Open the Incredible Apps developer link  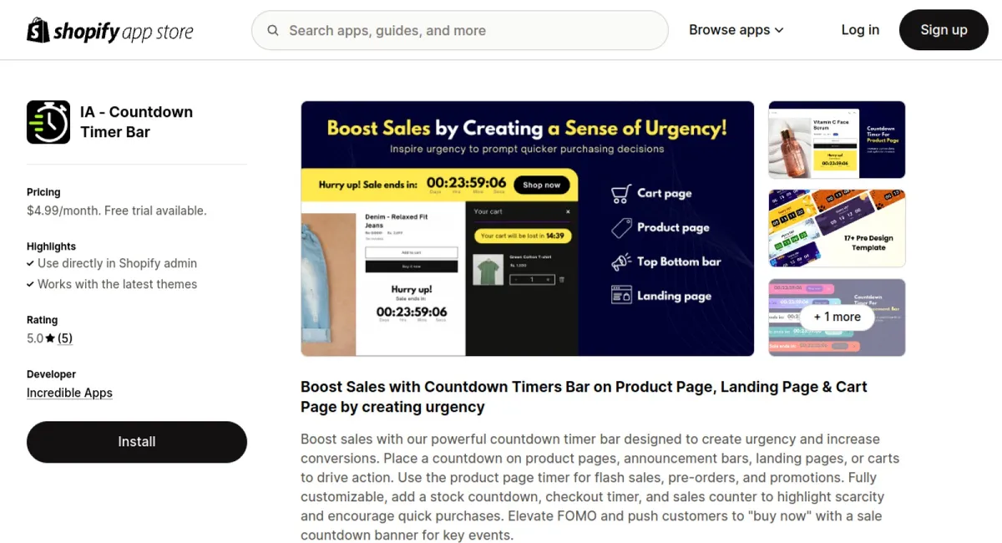[69, 393]
